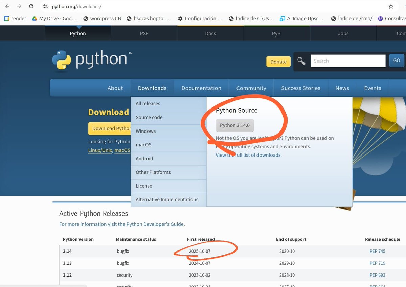Choose Android in the Downloads submenu
The width and height of the screenshot is (406, 287).
[168, 159]
